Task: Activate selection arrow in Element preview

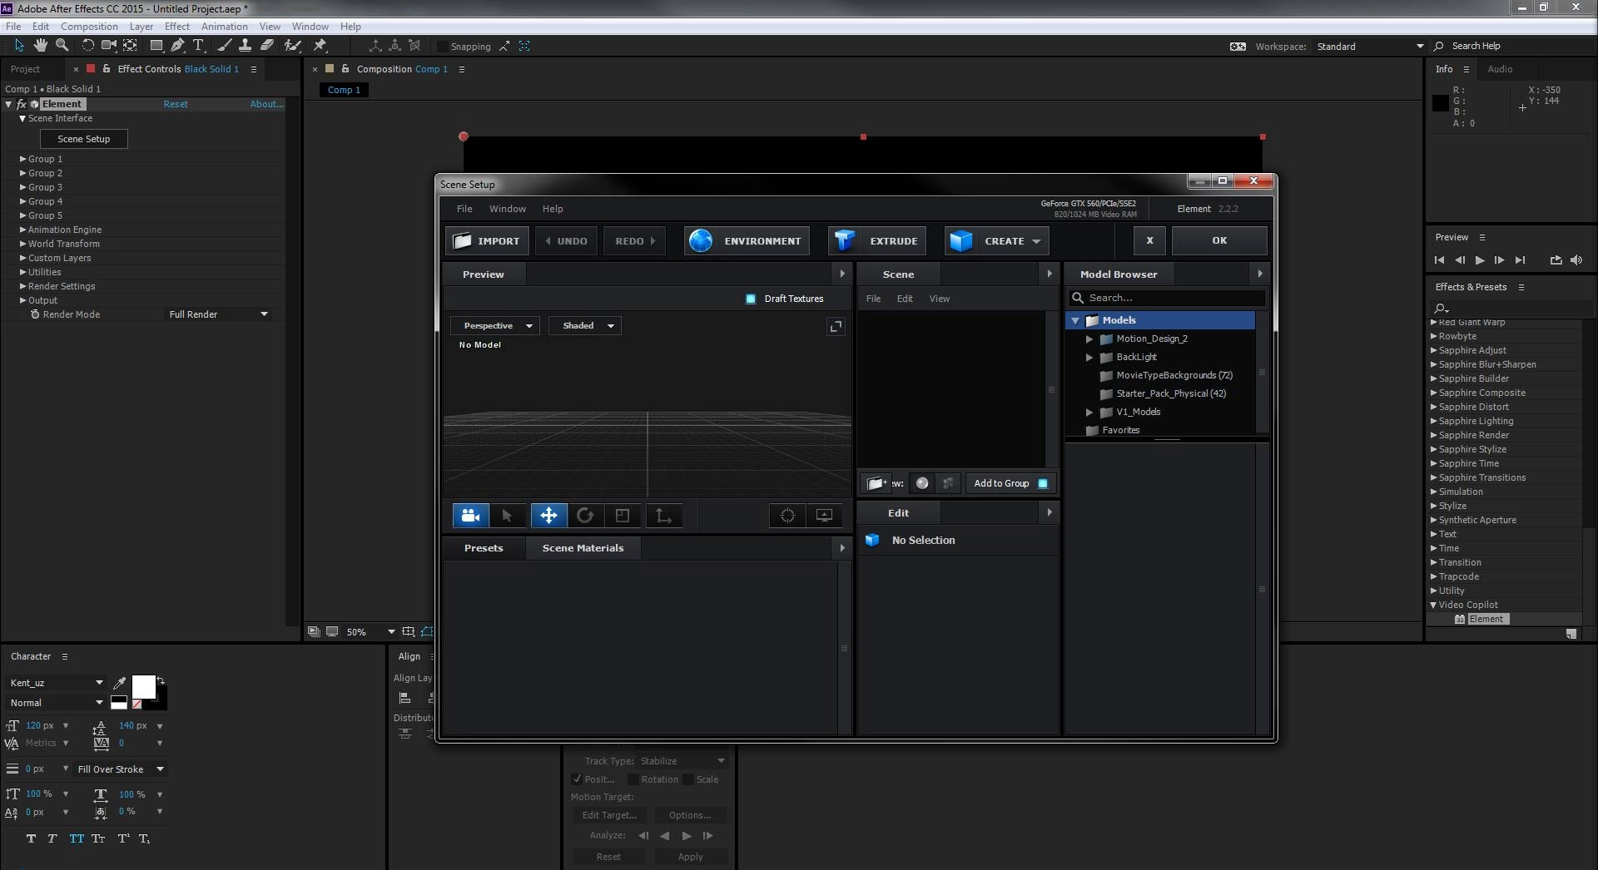Action: coord(507,516)
